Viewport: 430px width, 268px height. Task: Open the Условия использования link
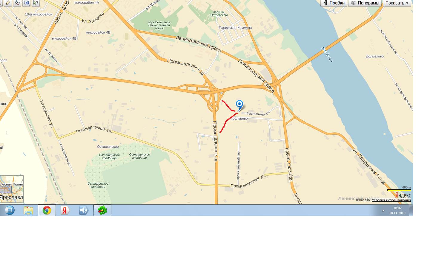[x=391, y=200]
